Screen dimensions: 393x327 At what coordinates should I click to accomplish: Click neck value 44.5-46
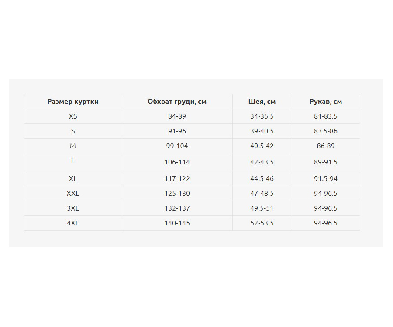262,179
